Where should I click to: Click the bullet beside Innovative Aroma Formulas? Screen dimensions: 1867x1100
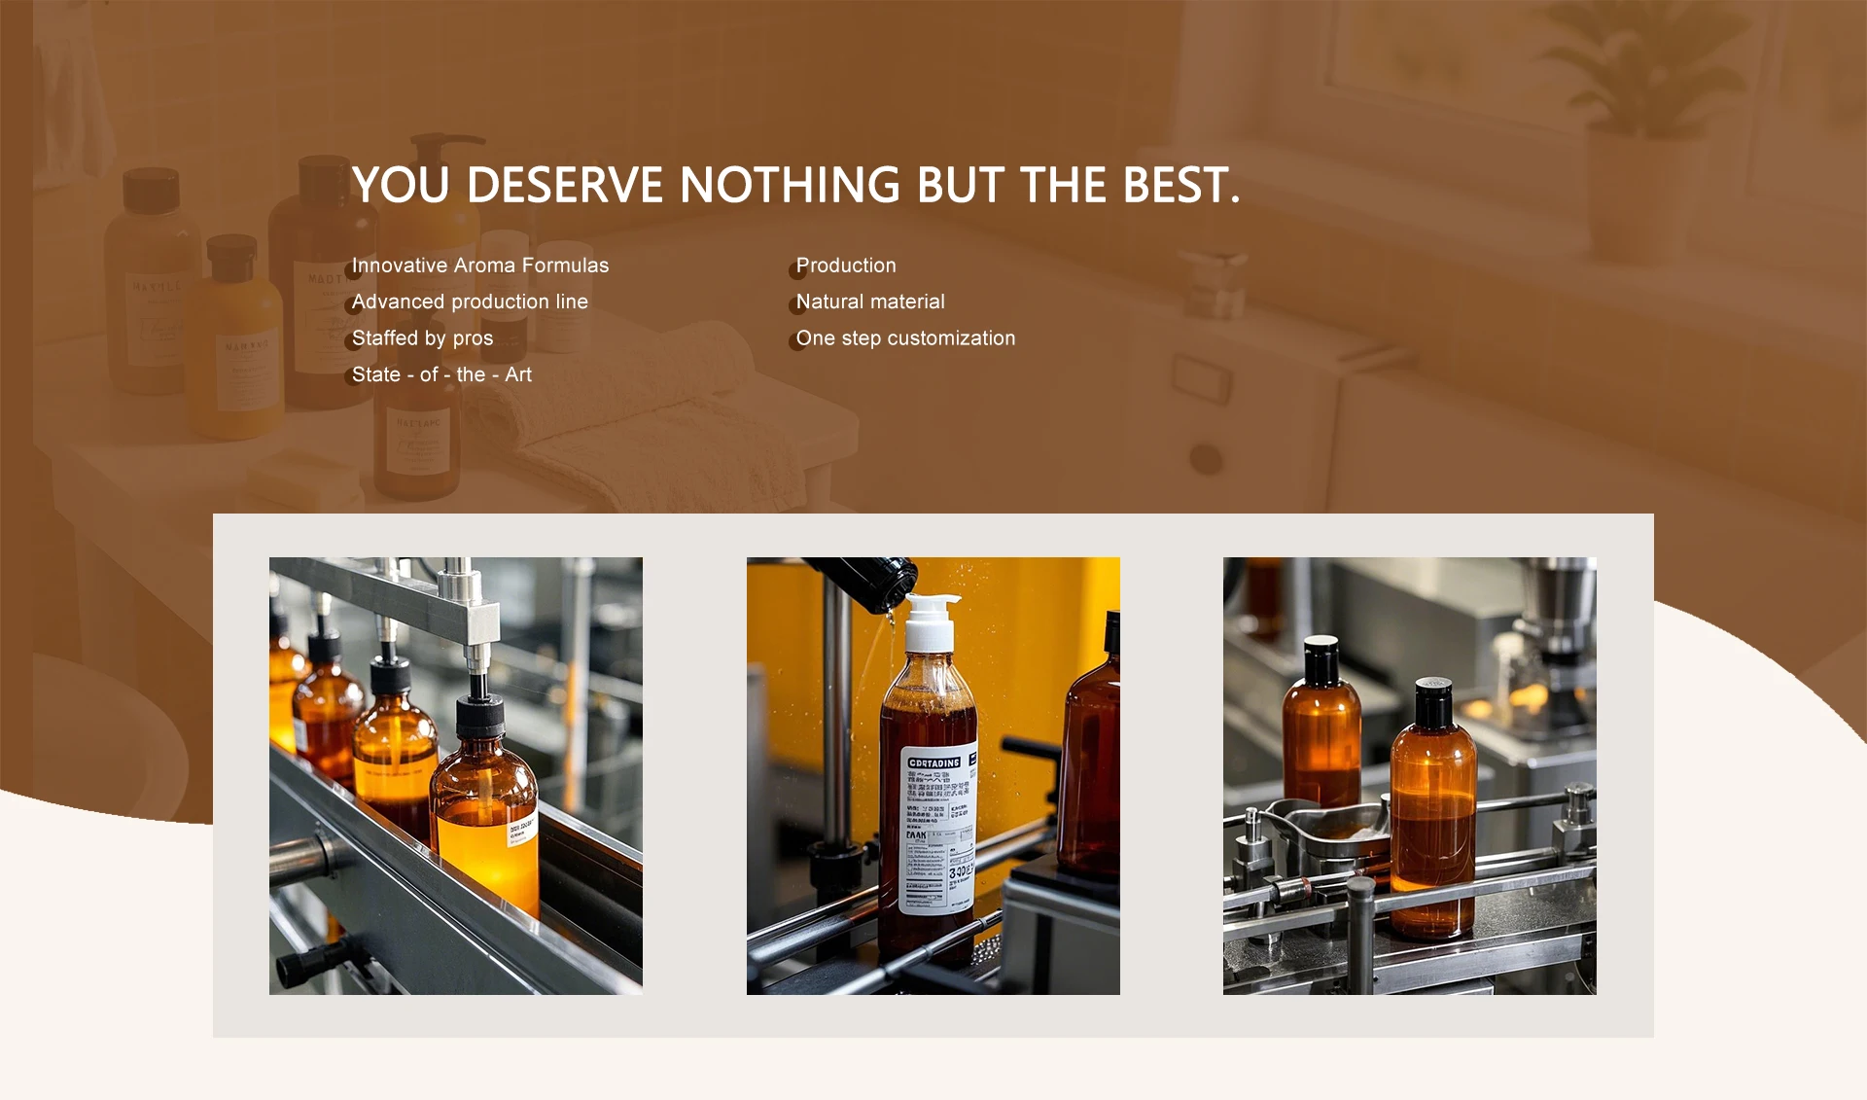coord(353,270)
